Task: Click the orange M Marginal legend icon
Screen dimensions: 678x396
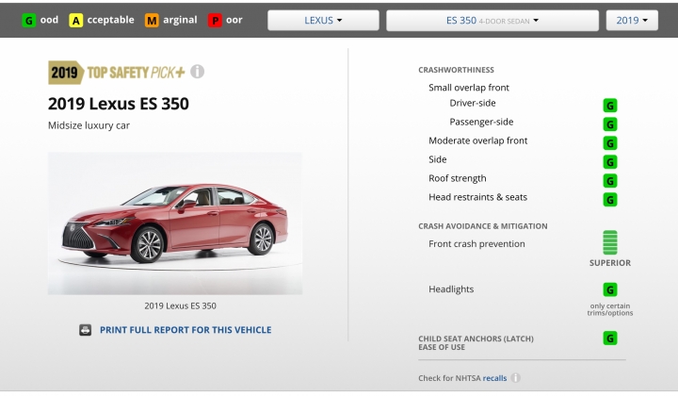Action: click(152, 21)
